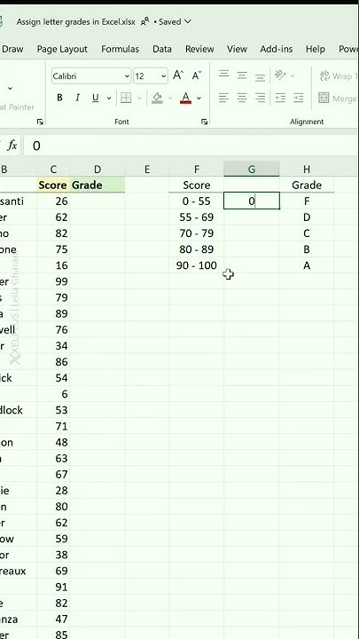Click the Insert Function fx icon
The height and width of the screenshot is (639, 359).
point(12,146)
